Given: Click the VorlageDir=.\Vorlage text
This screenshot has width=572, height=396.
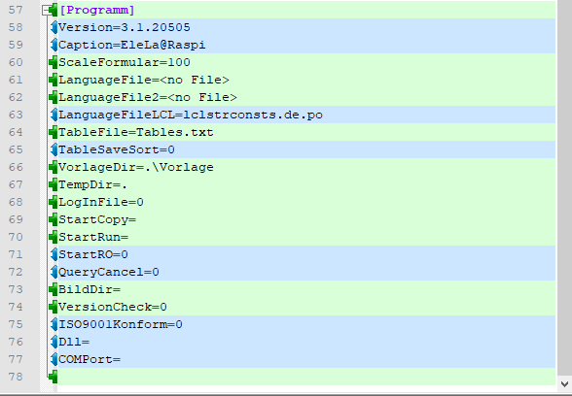Looking at the screenshot, I should click(x=136, y=167).
